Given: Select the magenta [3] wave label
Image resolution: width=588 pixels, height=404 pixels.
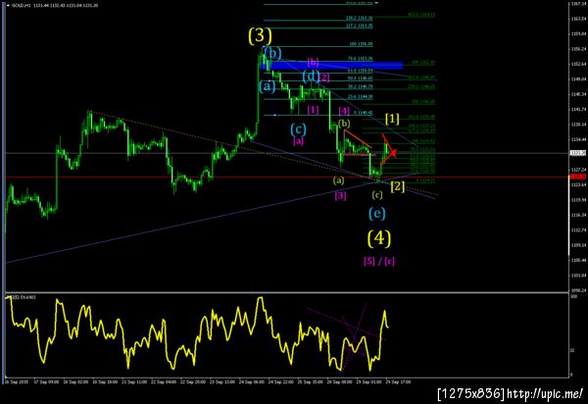Looking at the screenshot, I should coord(340,195).
